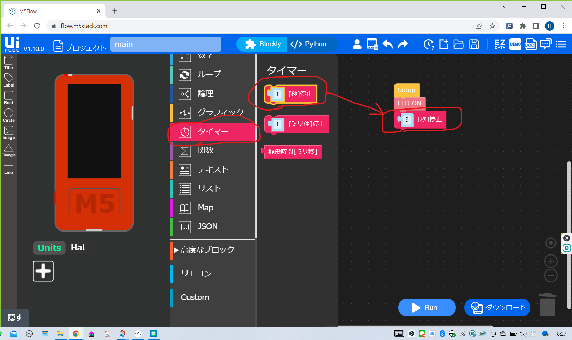Open the forum chat bubbles icon
This screenshot has width=572, height=340.
pyautogui.click(x=546, y=44)
